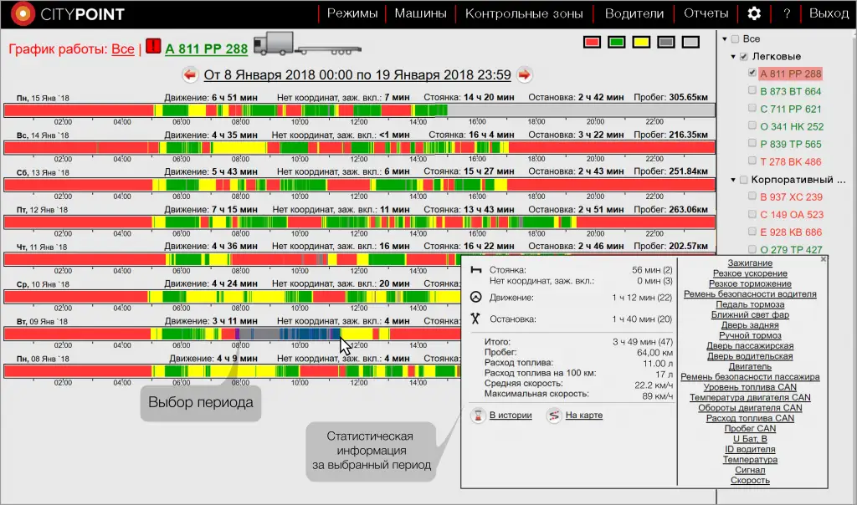The height and width of the screenshot is (505, 857).
Task: Go to next period with right arrow
Action: pyautogui.click(x=525, y=75)
